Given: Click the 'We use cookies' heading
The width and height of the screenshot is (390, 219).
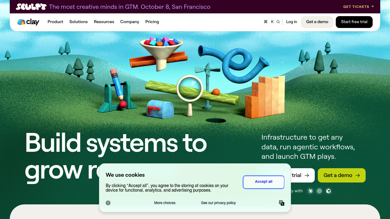Looking at the screenshot, I should pos(125,175).
